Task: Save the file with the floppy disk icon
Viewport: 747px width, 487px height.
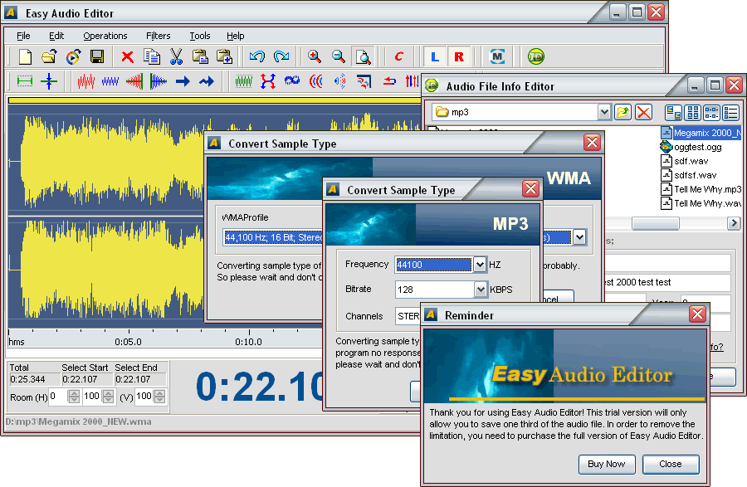Action: pos(97,56)
